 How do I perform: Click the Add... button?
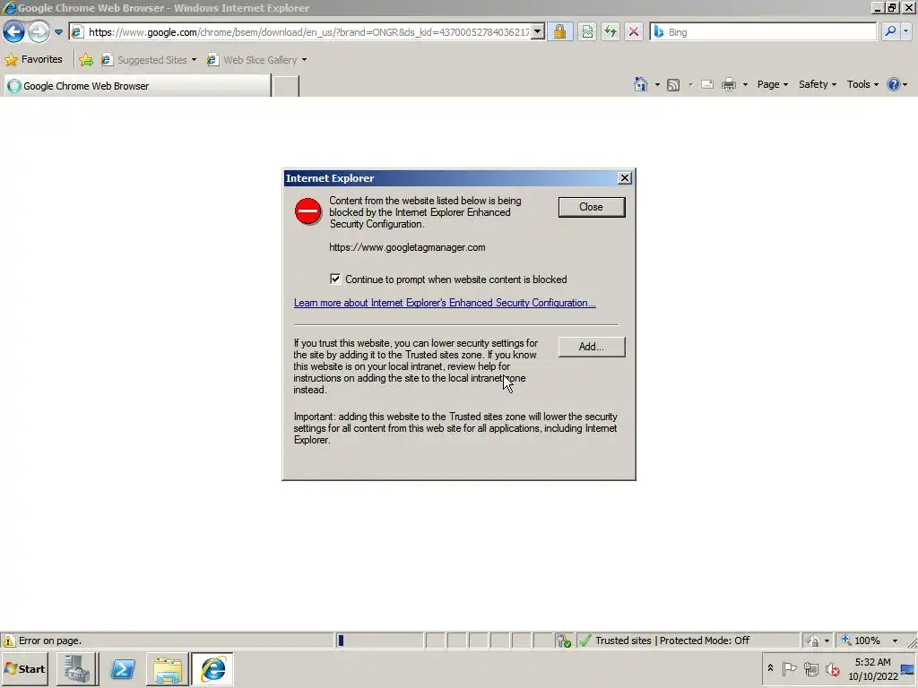[592, 347]
